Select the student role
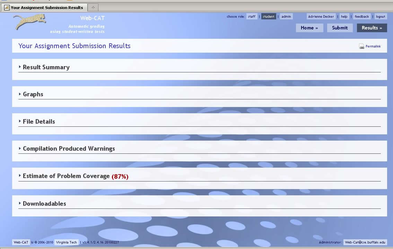The image size is (393, 249). (x=269, y=16)
